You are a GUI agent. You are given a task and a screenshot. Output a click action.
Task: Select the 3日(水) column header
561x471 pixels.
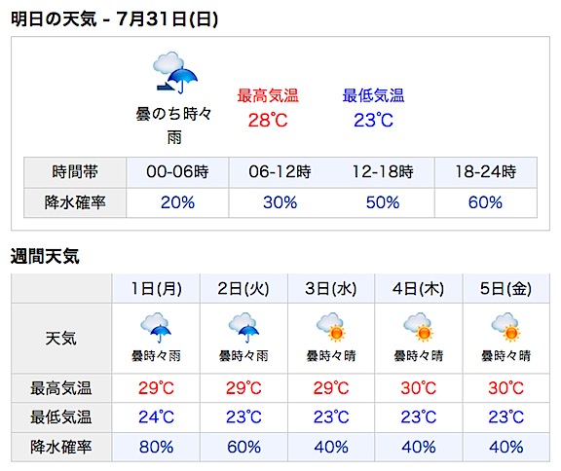(x=331, y=288)
